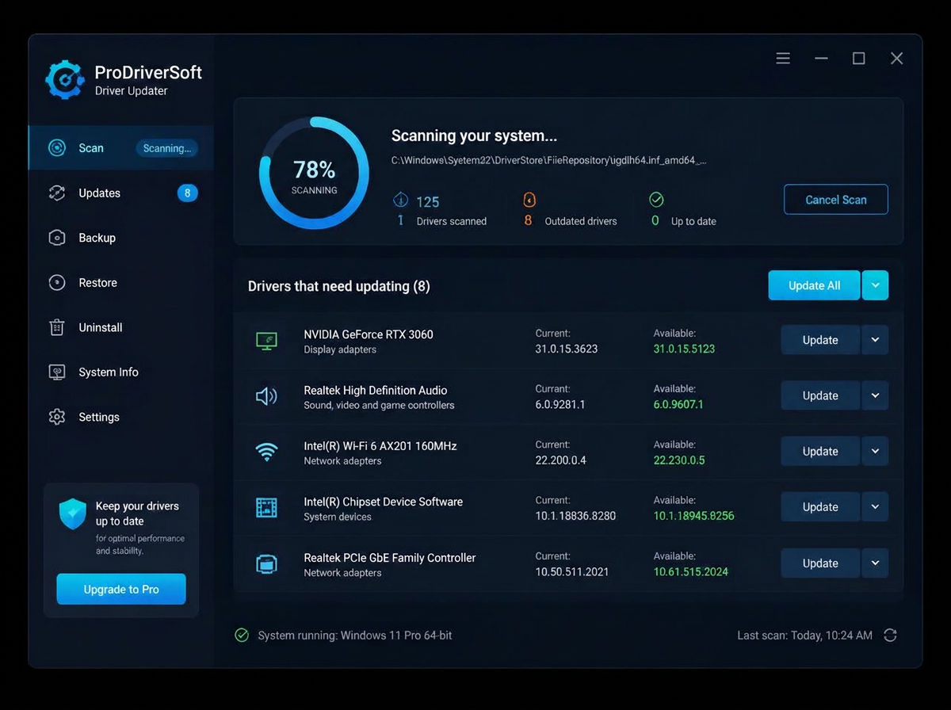Click the Drivers that need updating (8) heading
Viewport: 951px width, 710px height.
(x=339, y=286)
